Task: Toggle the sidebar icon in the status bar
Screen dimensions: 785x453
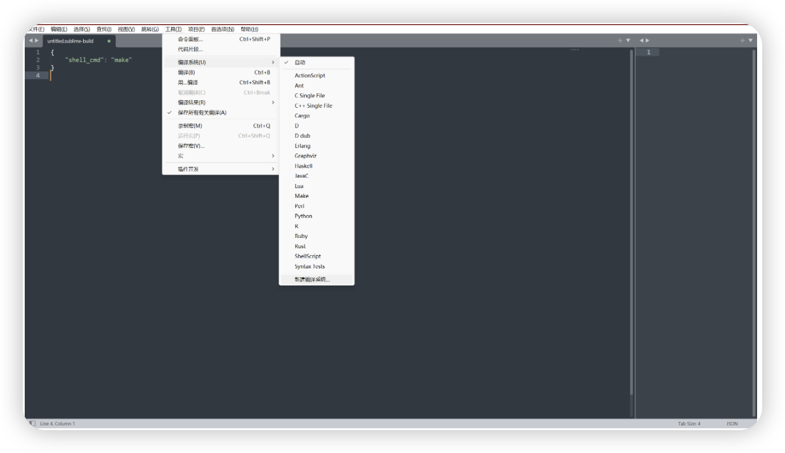Action: (32, 423)
